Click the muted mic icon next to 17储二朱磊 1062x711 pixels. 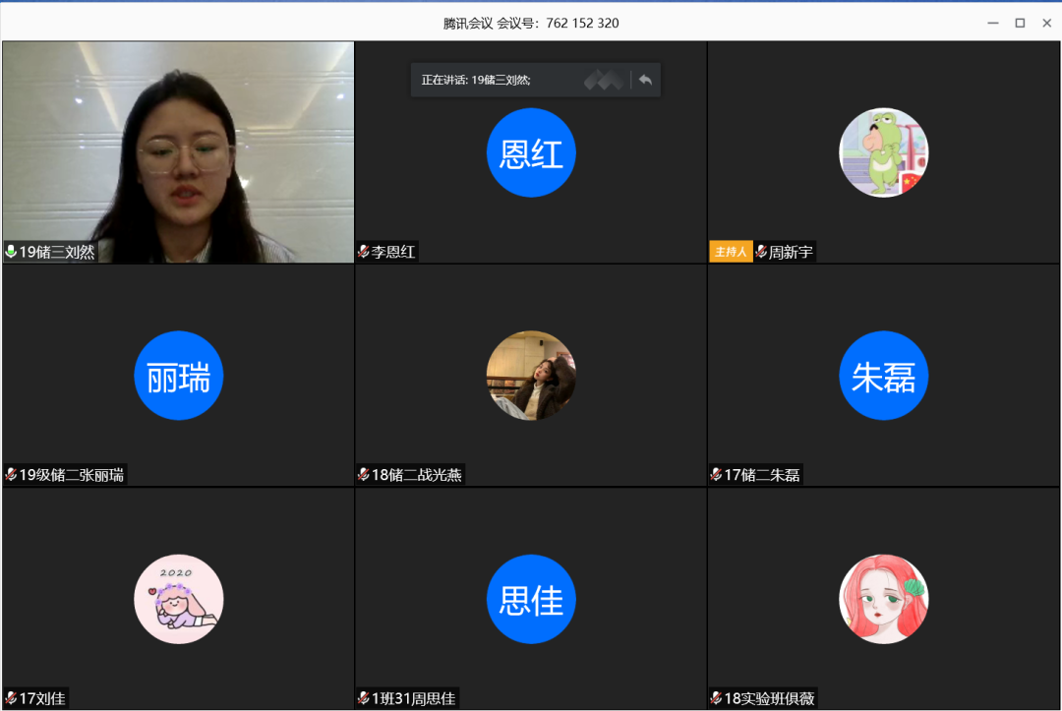[716, 475]
